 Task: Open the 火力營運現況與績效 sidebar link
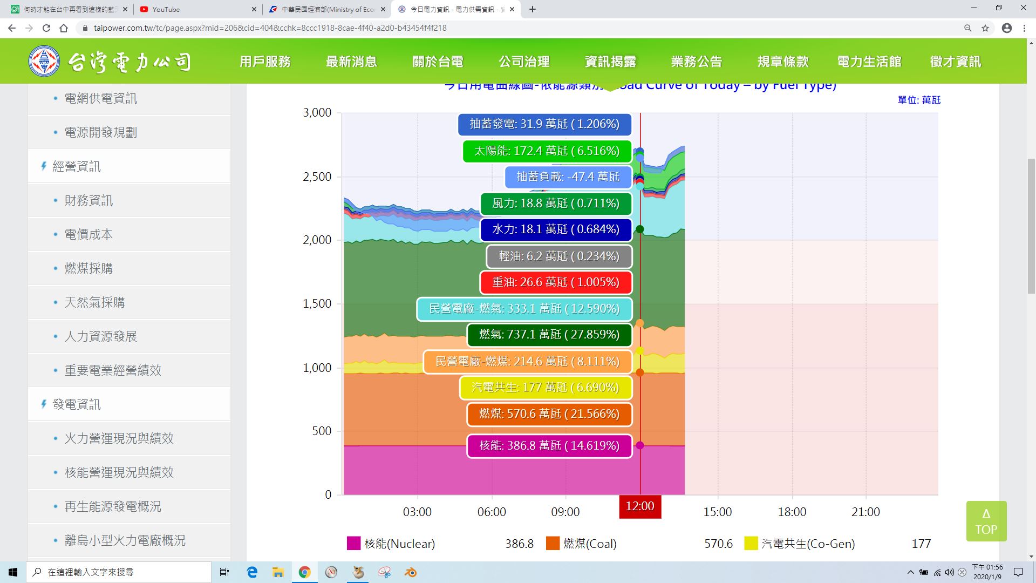click(119, 438)
